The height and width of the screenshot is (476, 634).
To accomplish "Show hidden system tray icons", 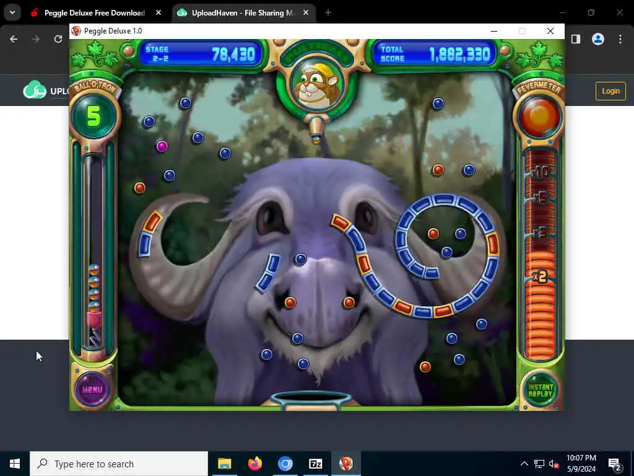I will pyautogui.click(x=524, y=464).
